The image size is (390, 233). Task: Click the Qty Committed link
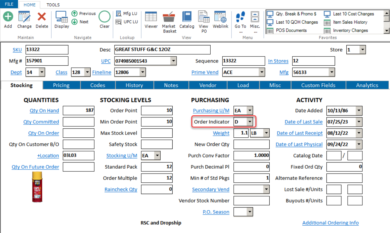pyautogui.click(x=41, y=122)
